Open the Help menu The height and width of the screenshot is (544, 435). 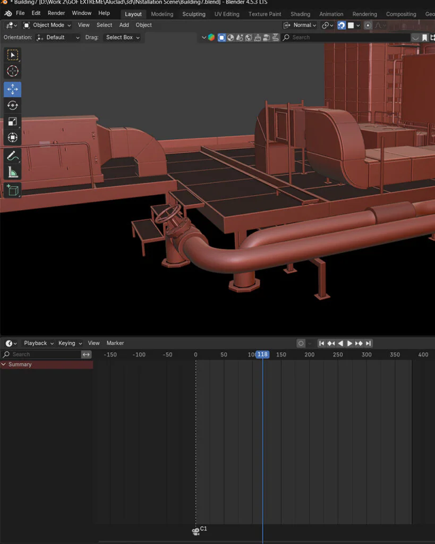(x=104, y=13)
